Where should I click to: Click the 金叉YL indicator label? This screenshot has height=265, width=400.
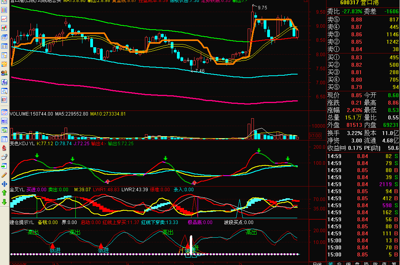pos(17,190)
